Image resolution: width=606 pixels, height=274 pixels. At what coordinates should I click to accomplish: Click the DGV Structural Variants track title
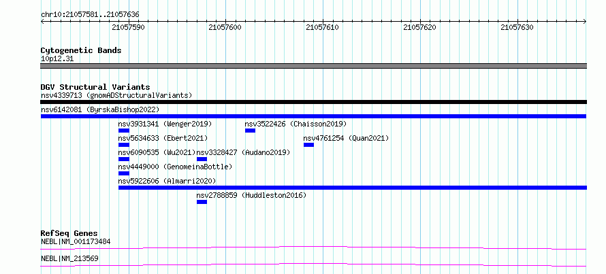pyautogui.click(x=95, y=87)
